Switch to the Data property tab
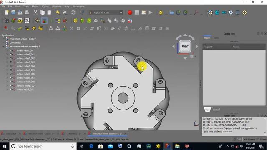This screenshot has height=150, width=267. pyautogui.click(x=216, y=110)
